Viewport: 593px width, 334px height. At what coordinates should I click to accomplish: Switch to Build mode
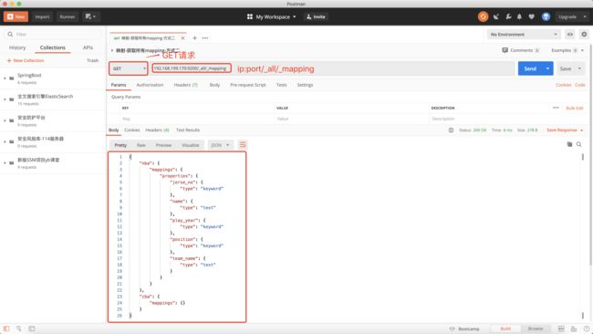click(x=505, y=329)
